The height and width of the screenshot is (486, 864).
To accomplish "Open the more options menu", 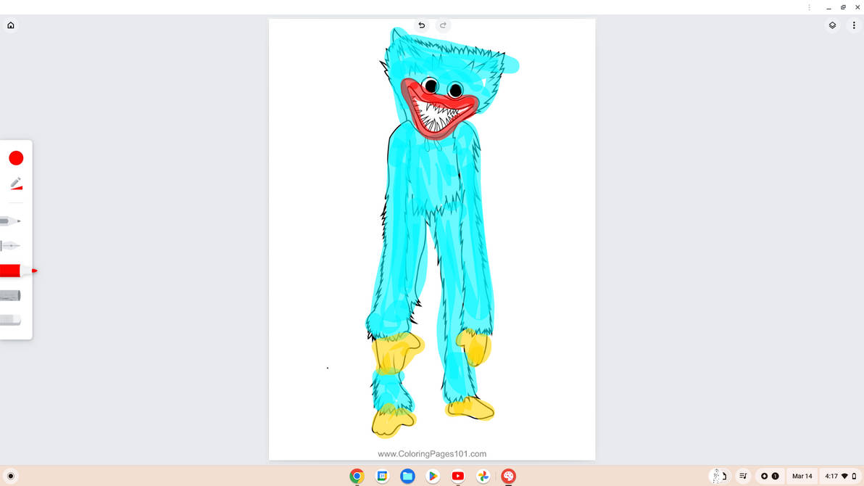I will (x=854, y=25).
